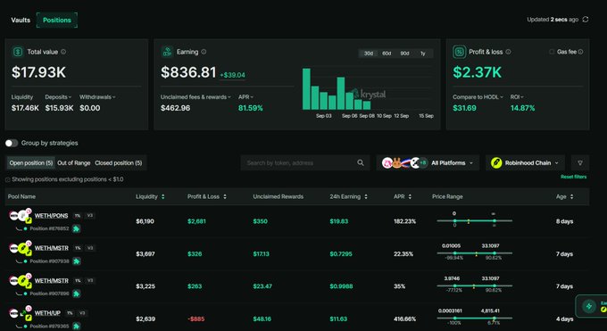Open the filter funnel icon
The width and height of the screenshot is (607, 331).
click(580, 163)
